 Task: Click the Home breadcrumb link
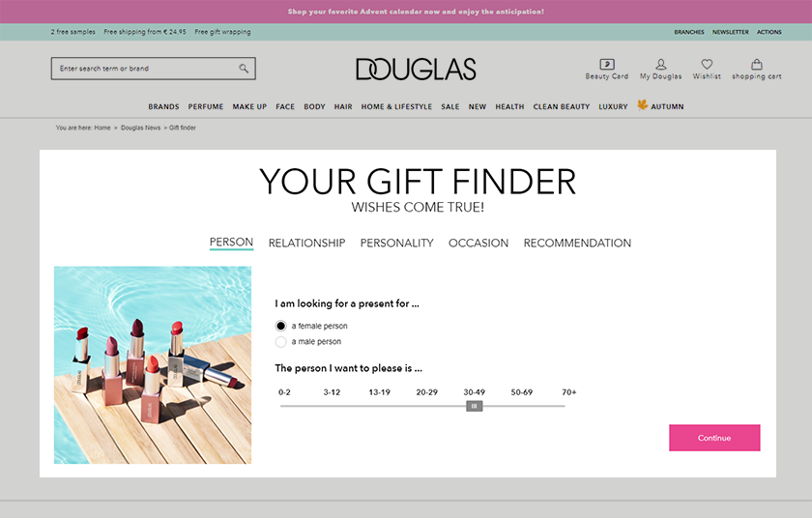click(x=102, y=128)
